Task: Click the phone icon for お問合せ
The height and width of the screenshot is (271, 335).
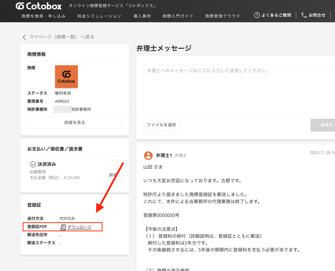Action: 304,15
